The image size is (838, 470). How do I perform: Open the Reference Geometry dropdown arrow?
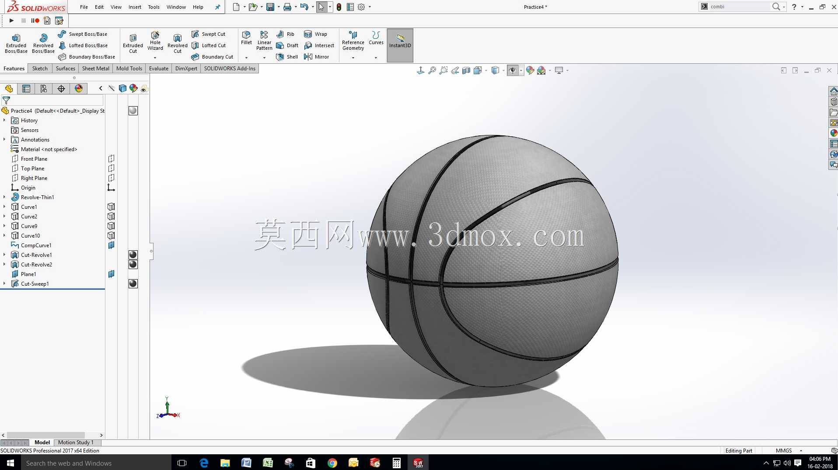[x=353, y=58]
